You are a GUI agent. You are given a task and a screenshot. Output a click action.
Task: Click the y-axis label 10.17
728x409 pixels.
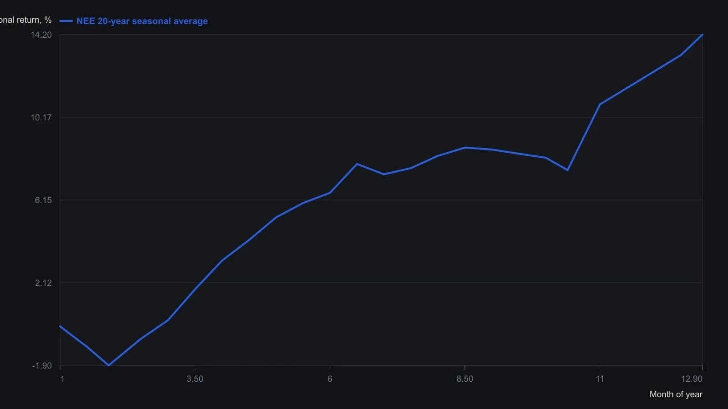pyautogui.click(x=41, y=117)
